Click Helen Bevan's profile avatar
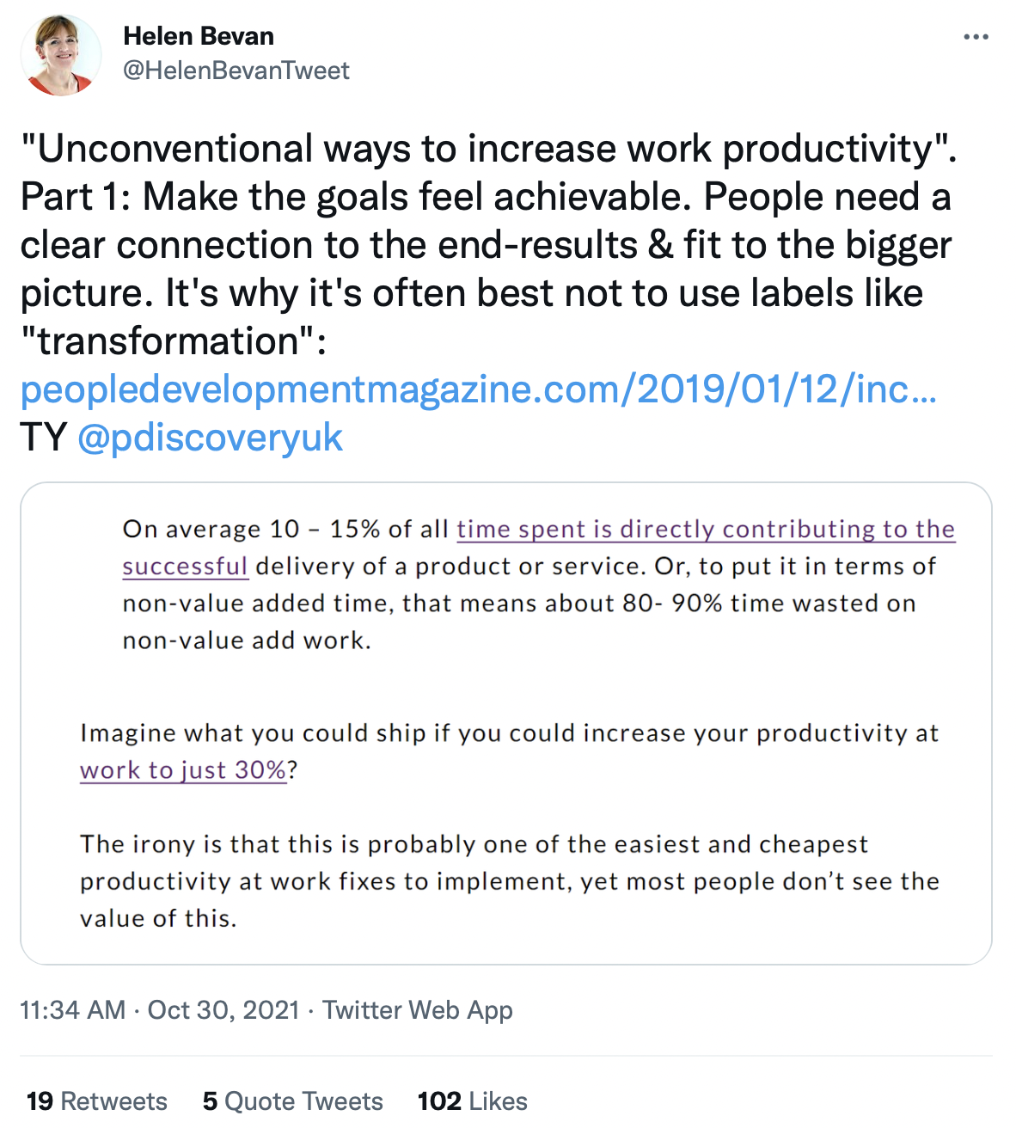The width and height of the screenshot is (1016, 1128). (61, 54)
